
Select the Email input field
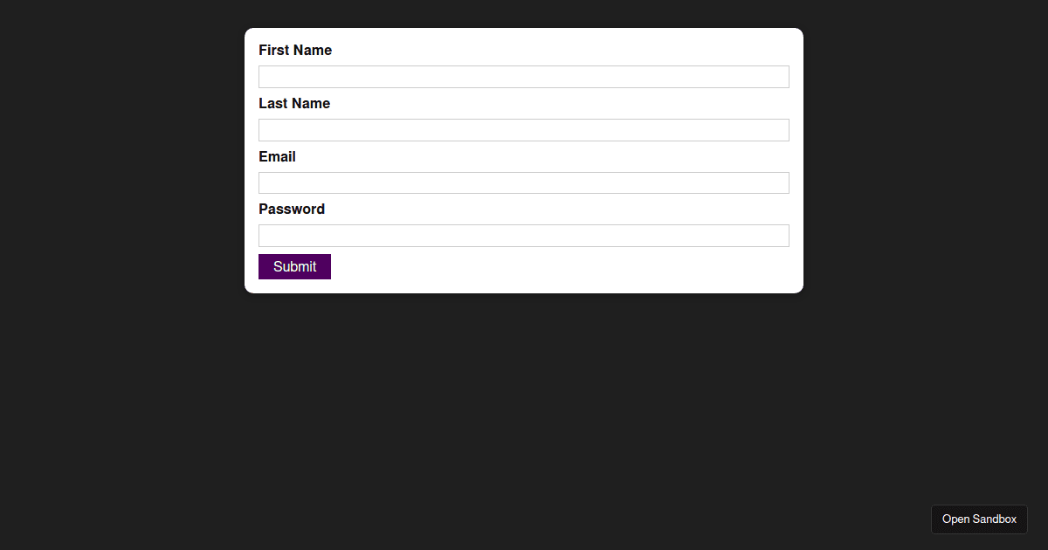[x=524, y=182]
